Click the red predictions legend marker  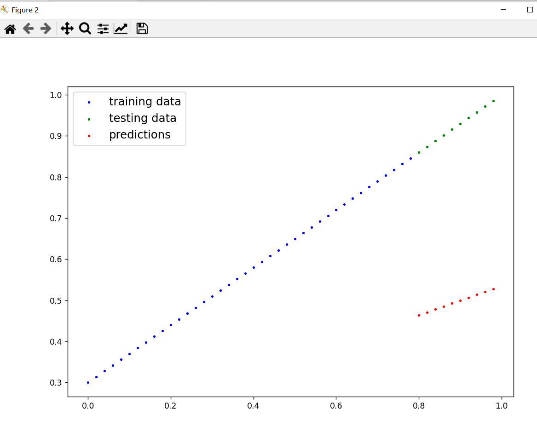[x=89, y=136]
